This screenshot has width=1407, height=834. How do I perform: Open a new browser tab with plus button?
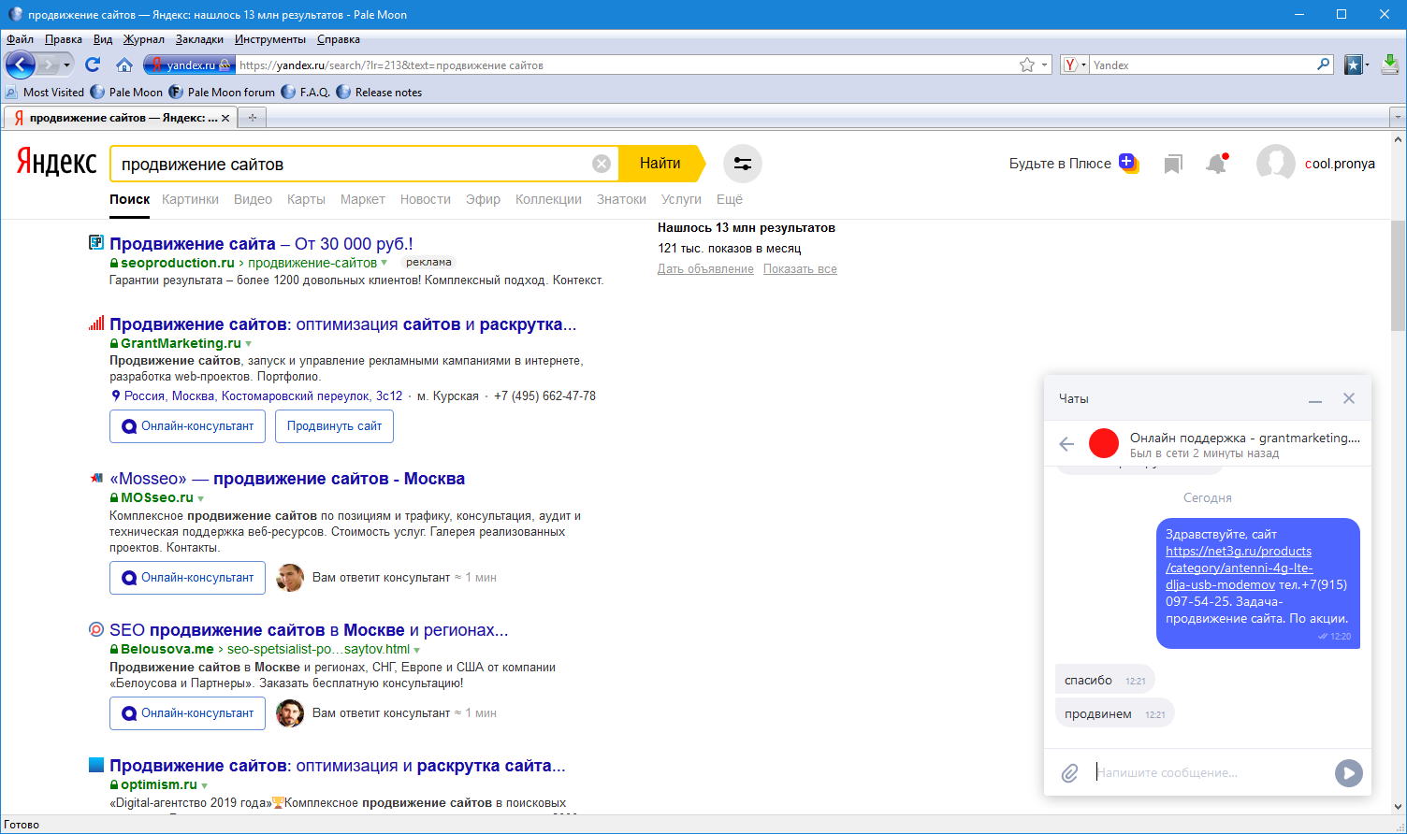pyautogui.click(x=252, y=118)
